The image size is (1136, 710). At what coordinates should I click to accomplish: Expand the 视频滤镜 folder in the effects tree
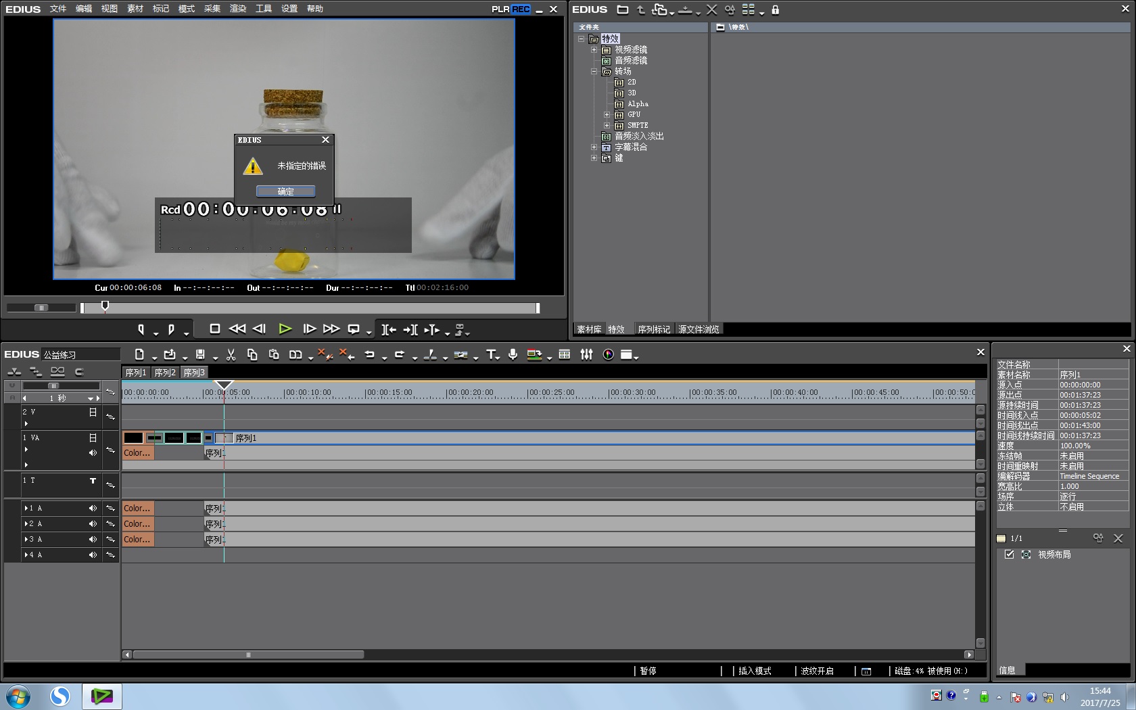click(x=594, y=49)
